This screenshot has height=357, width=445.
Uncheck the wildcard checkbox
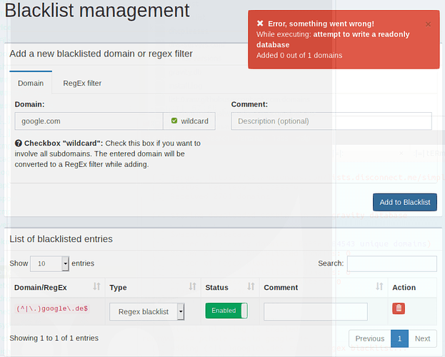coord(174,121)
